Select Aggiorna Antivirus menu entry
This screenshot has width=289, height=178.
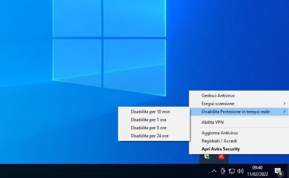point(239,133)
